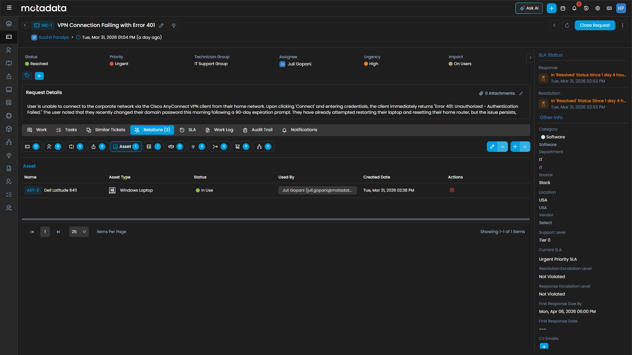Select the Asset relations filter pill

click(x=125, y=147)
